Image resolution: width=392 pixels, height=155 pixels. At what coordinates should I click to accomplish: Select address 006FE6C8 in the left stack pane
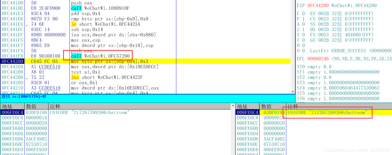13,118
